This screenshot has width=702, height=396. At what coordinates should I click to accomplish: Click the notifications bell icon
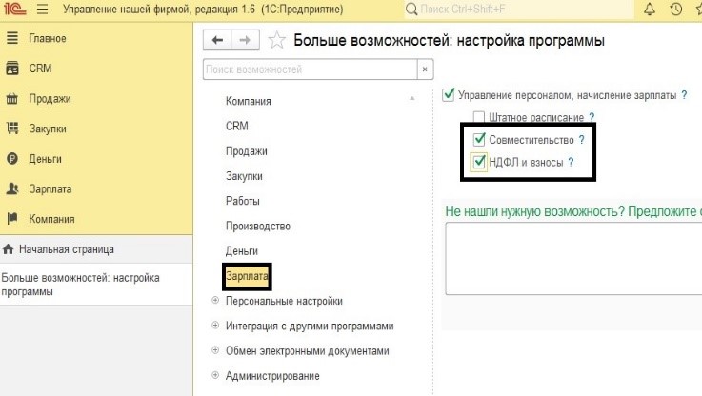pos(650,10)
